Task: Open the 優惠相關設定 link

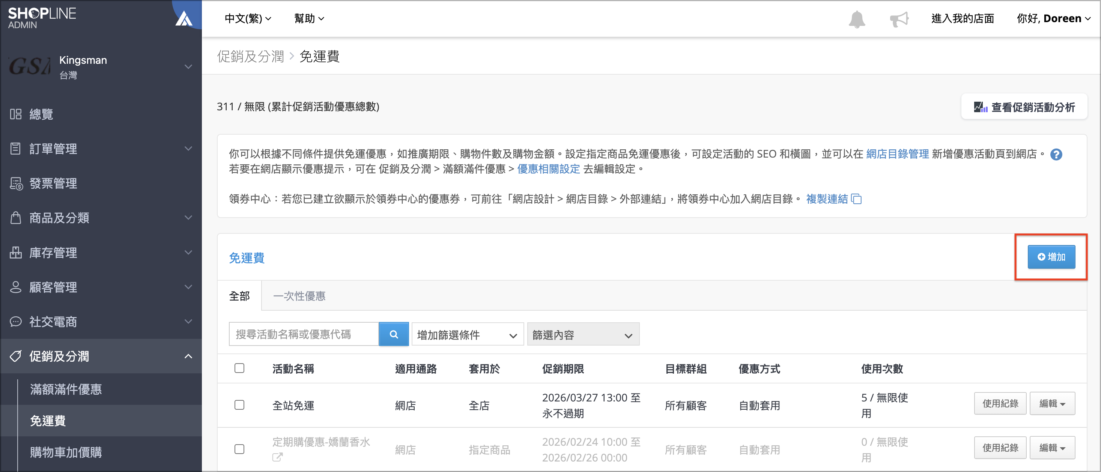Action: 548,169
